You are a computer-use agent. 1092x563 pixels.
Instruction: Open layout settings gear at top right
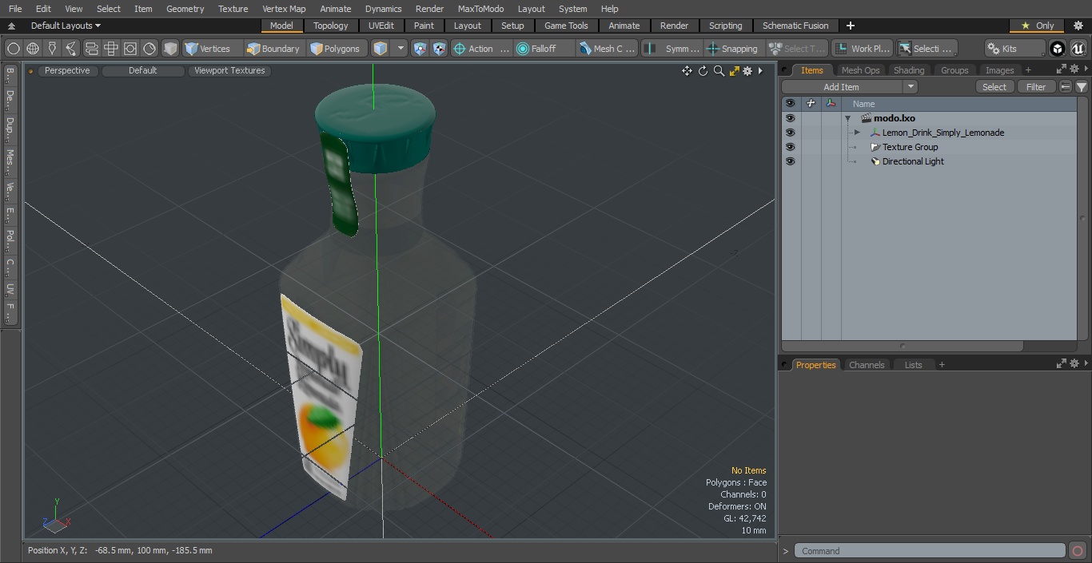(x=1078, y=26)
